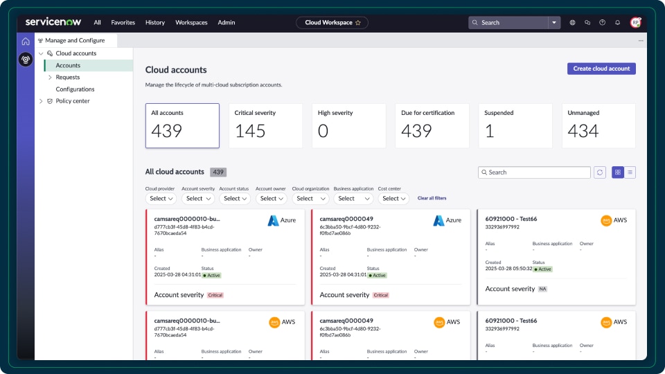Screen dimensions: 665x374
Task: Open the Home icon in left rail
Action: pos(26,42)
